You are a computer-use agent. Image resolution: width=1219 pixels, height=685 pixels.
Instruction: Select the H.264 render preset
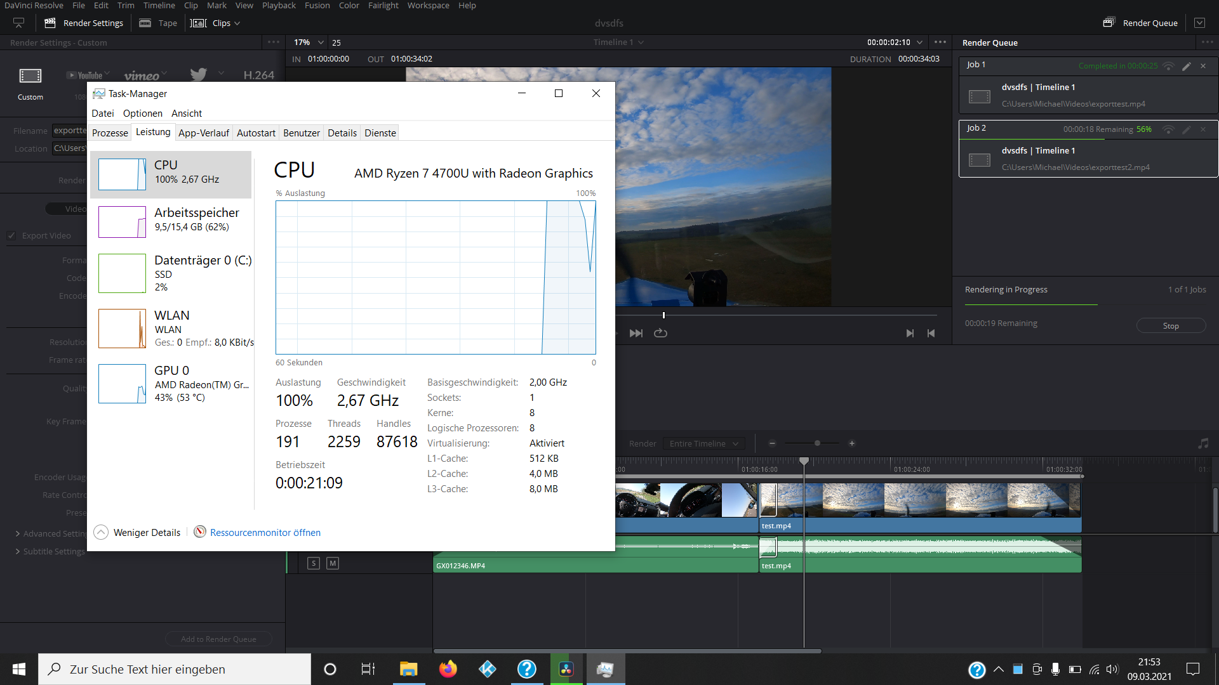pyautogui.click(x=258, y=75)
